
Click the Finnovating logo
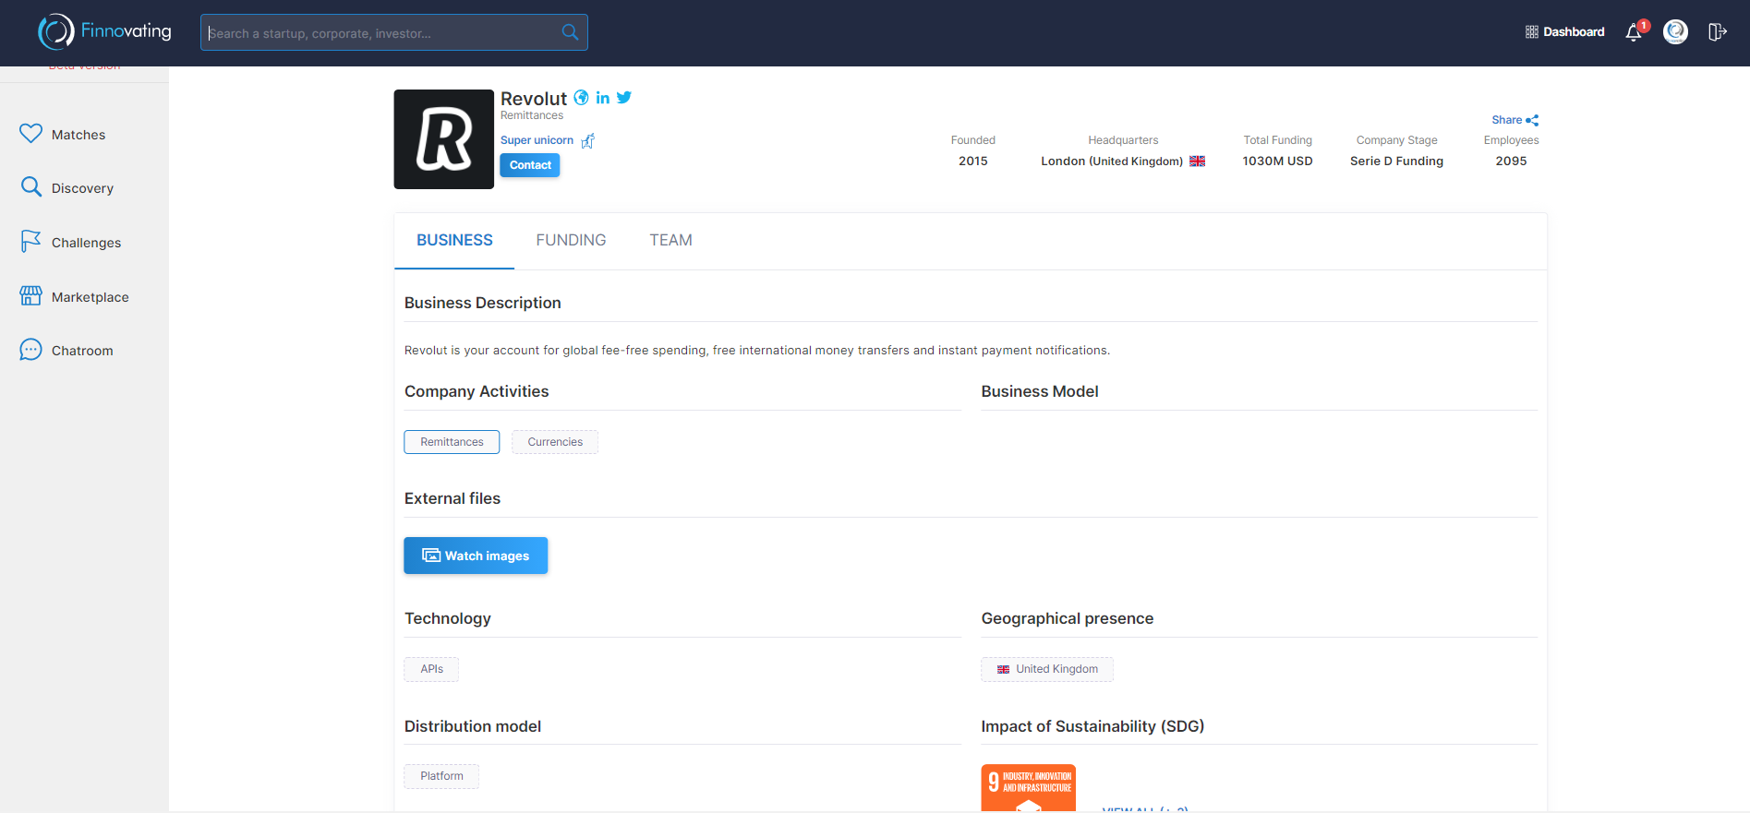point(104,31)
